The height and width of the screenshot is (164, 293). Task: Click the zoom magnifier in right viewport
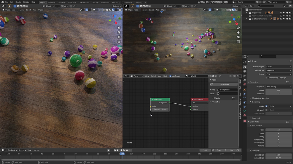click(238, 28)
